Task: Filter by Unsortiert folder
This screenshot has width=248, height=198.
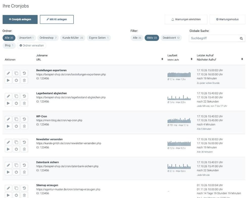Action: point(26,38)
